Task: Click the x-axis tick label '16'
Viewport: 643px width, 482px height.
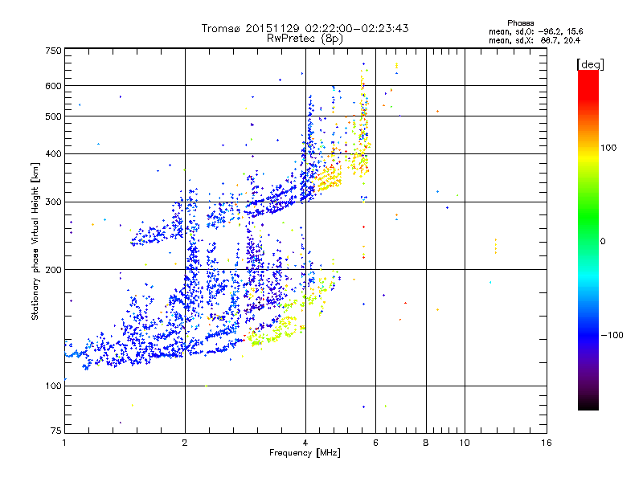Action: pos(547,443)
